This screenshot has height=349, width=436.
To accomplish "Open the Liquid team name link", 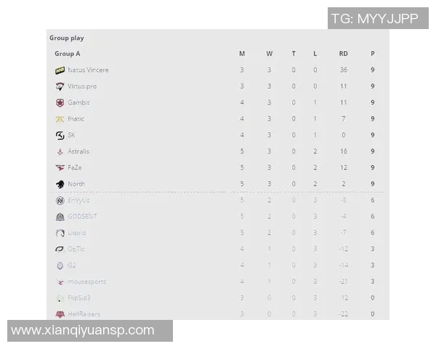I will coord(76,233).
